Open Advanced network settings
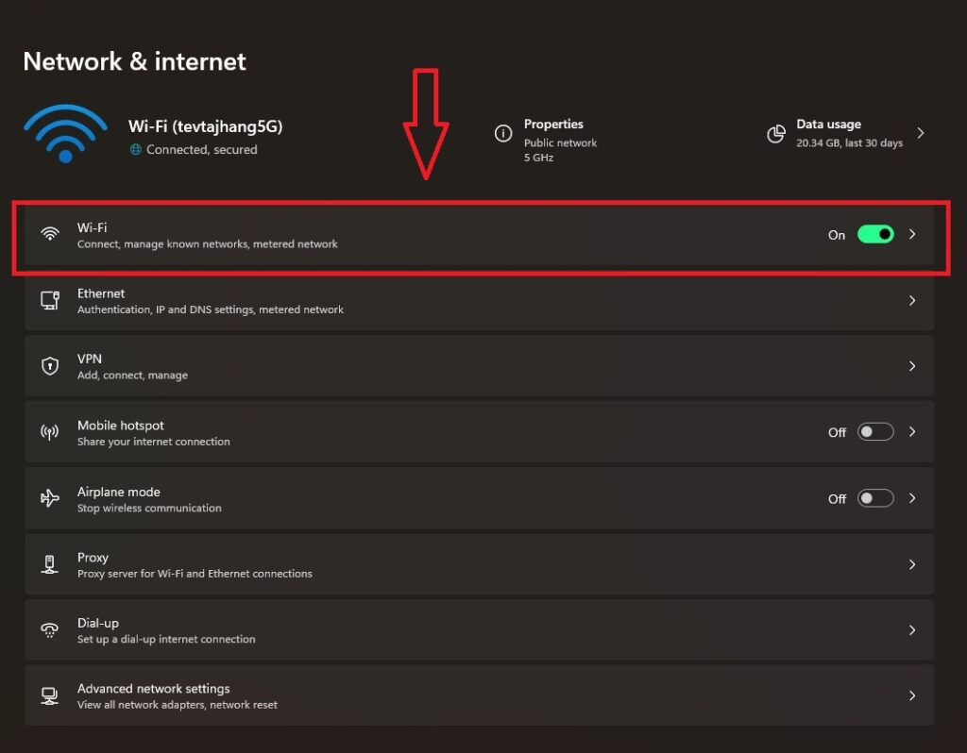The image size is (967, 753). (x=472, y=695)
